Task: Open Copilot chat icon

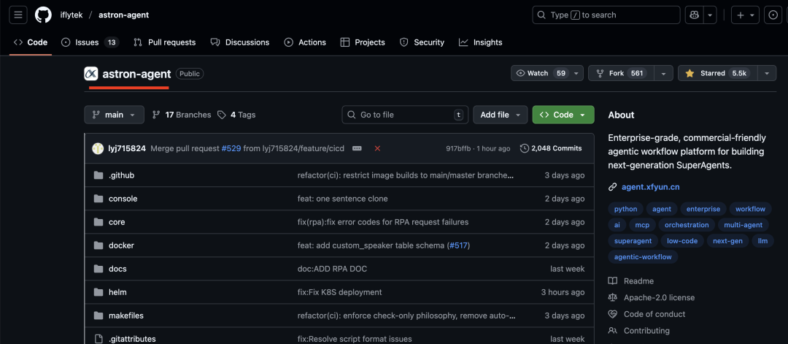Action: 693,15
